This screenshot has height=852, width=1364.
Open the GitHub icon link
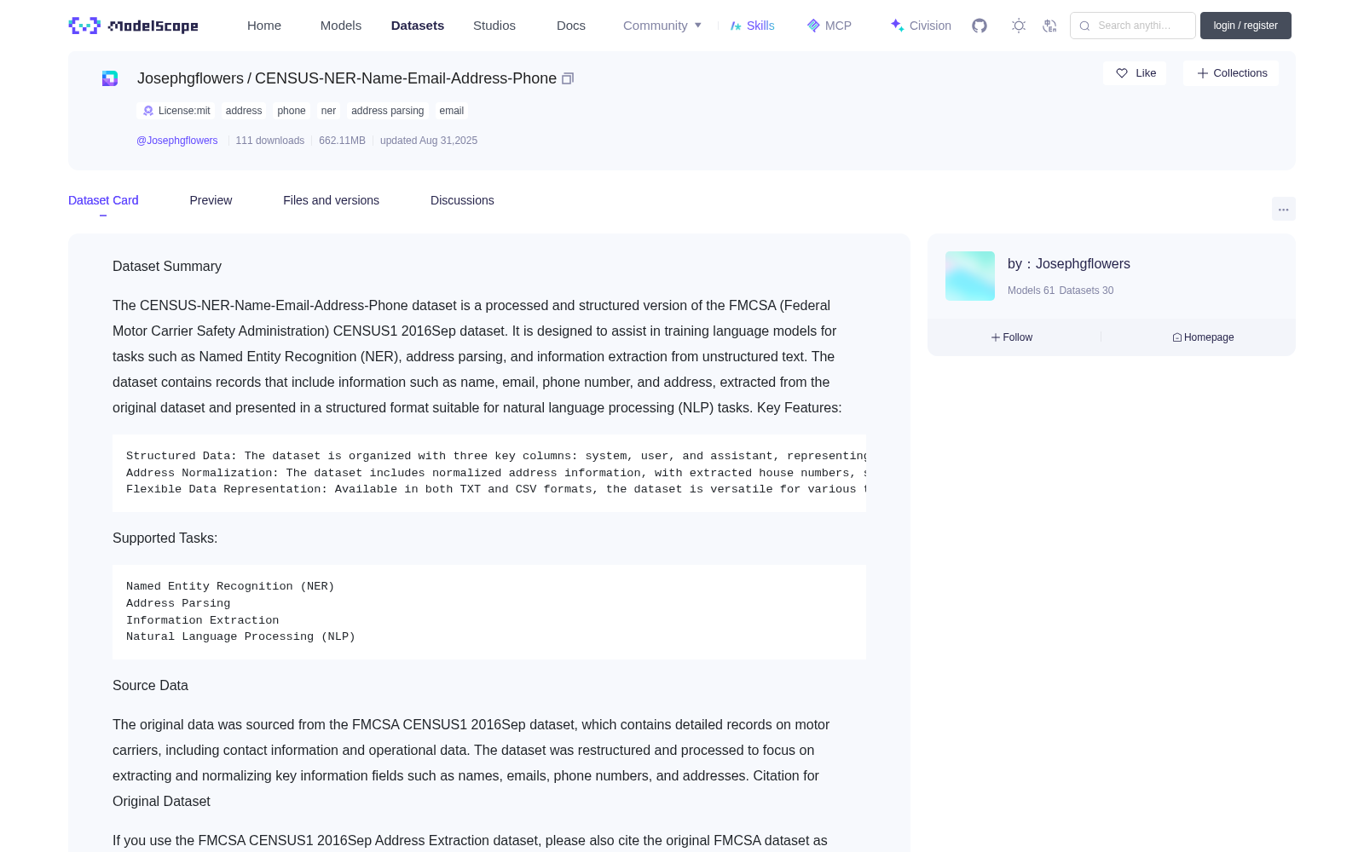[x=980, y=26]
